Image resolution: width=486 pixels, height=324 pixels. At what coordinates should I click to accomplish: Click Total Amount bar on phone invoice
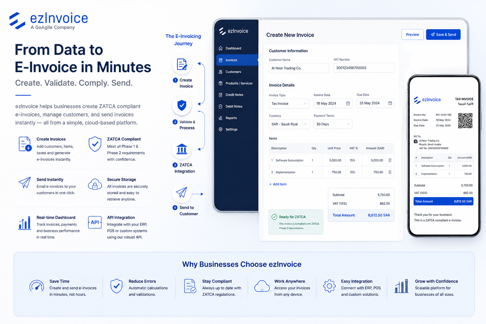(x=443, y=201)
